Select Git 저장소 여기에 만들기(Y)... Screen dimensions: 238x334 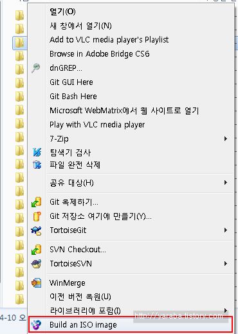tap(131, 216)
